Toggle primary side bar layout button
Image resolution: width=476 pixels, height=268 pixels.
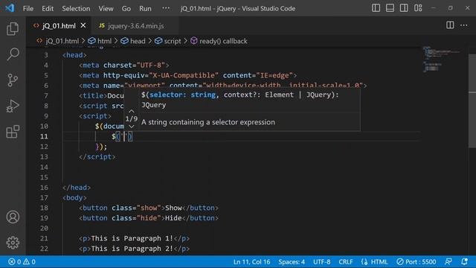click(x=376, y=8)
